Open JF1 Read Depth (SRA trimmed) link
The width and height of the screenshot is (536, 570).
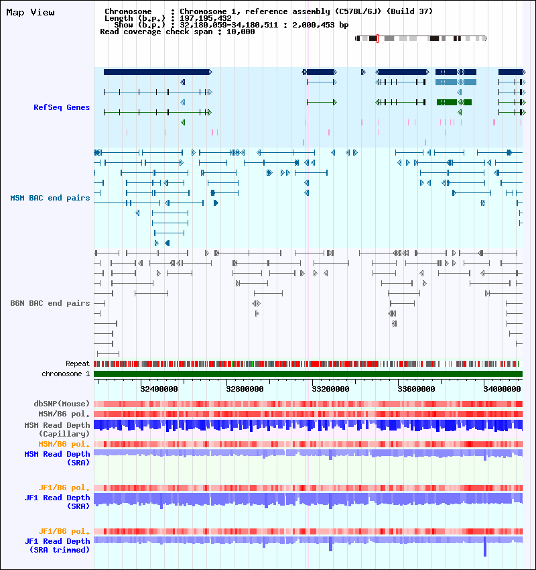click(58, 545)
